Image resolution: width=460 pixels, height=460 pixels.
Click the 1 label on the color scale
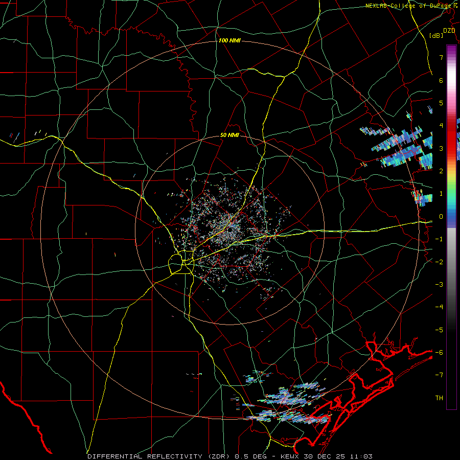[441, 194]
